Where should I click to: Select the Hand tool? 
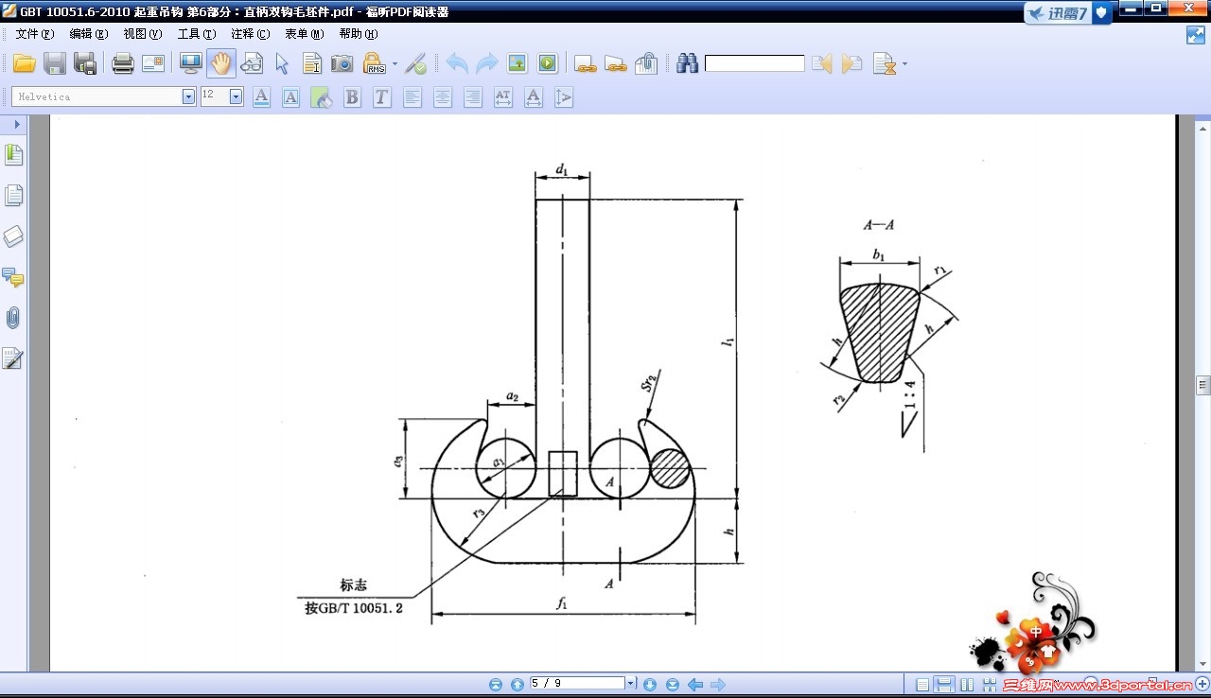221,63
